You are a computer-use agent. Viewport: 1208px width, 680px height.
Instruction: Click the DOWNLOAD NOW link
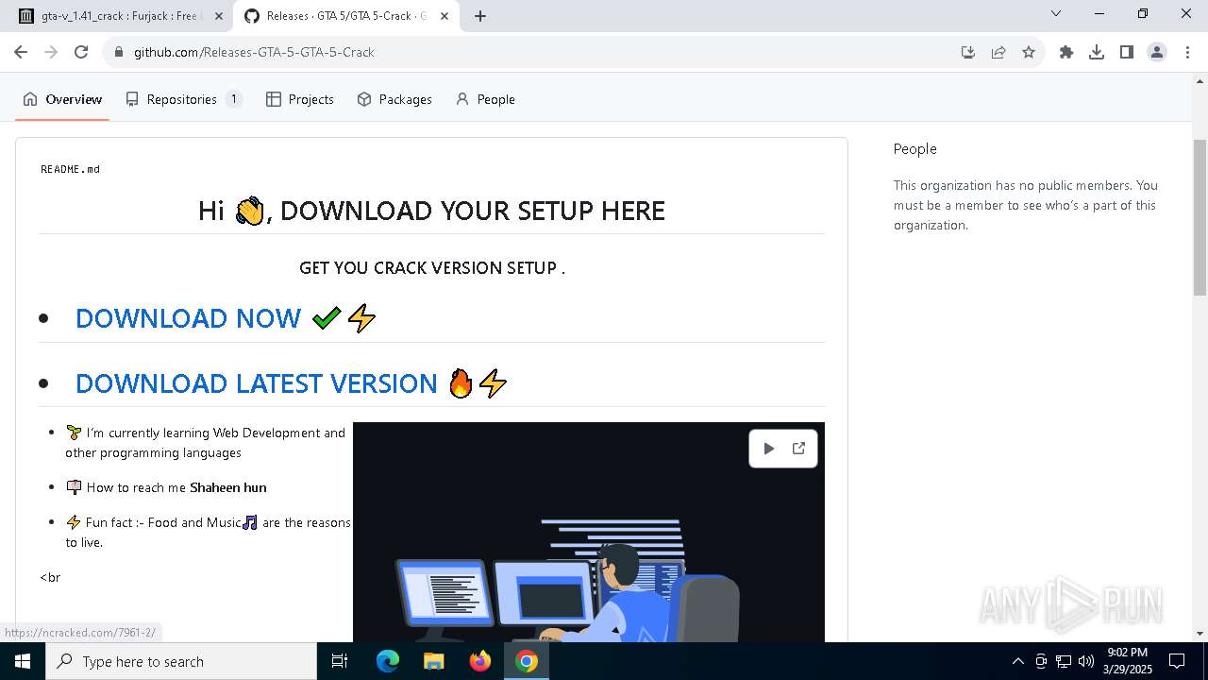pos(189,318)
